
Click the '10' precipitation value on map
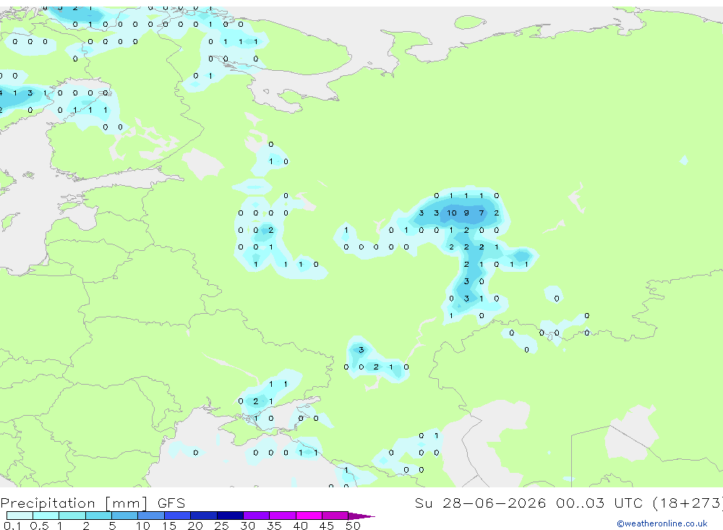point(451,213)
